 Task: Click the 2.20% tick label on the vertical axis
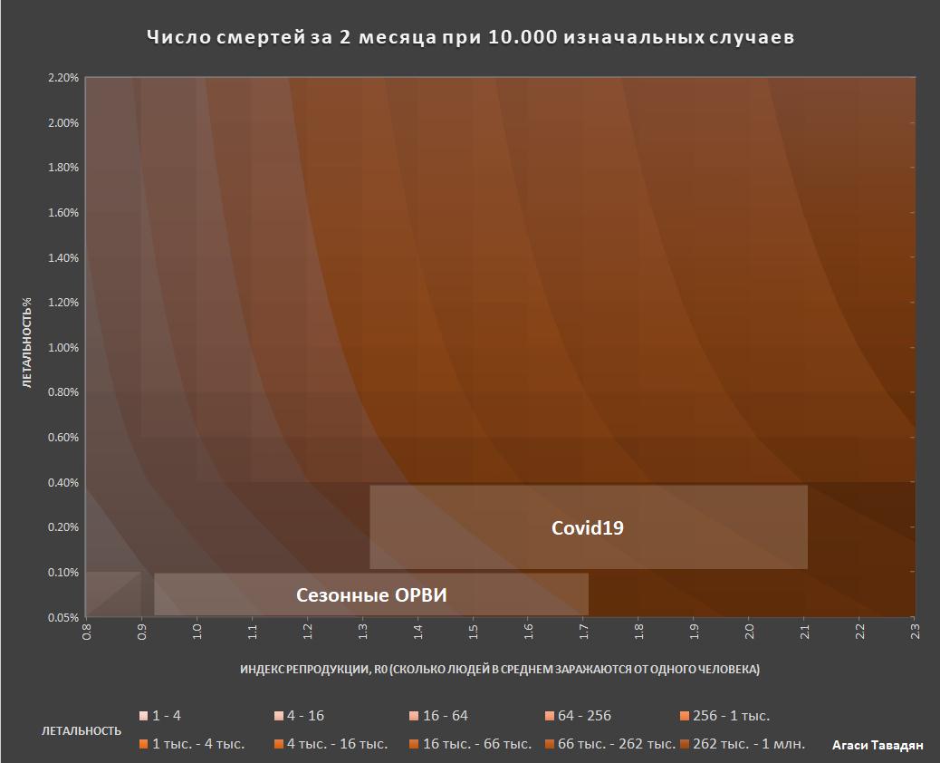[62, 78]
